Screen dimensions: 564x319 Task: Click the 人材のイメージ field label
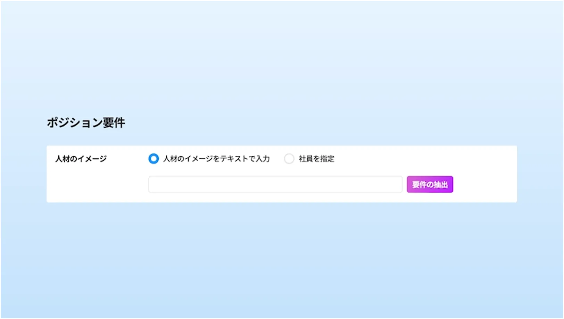click(81, 159)
